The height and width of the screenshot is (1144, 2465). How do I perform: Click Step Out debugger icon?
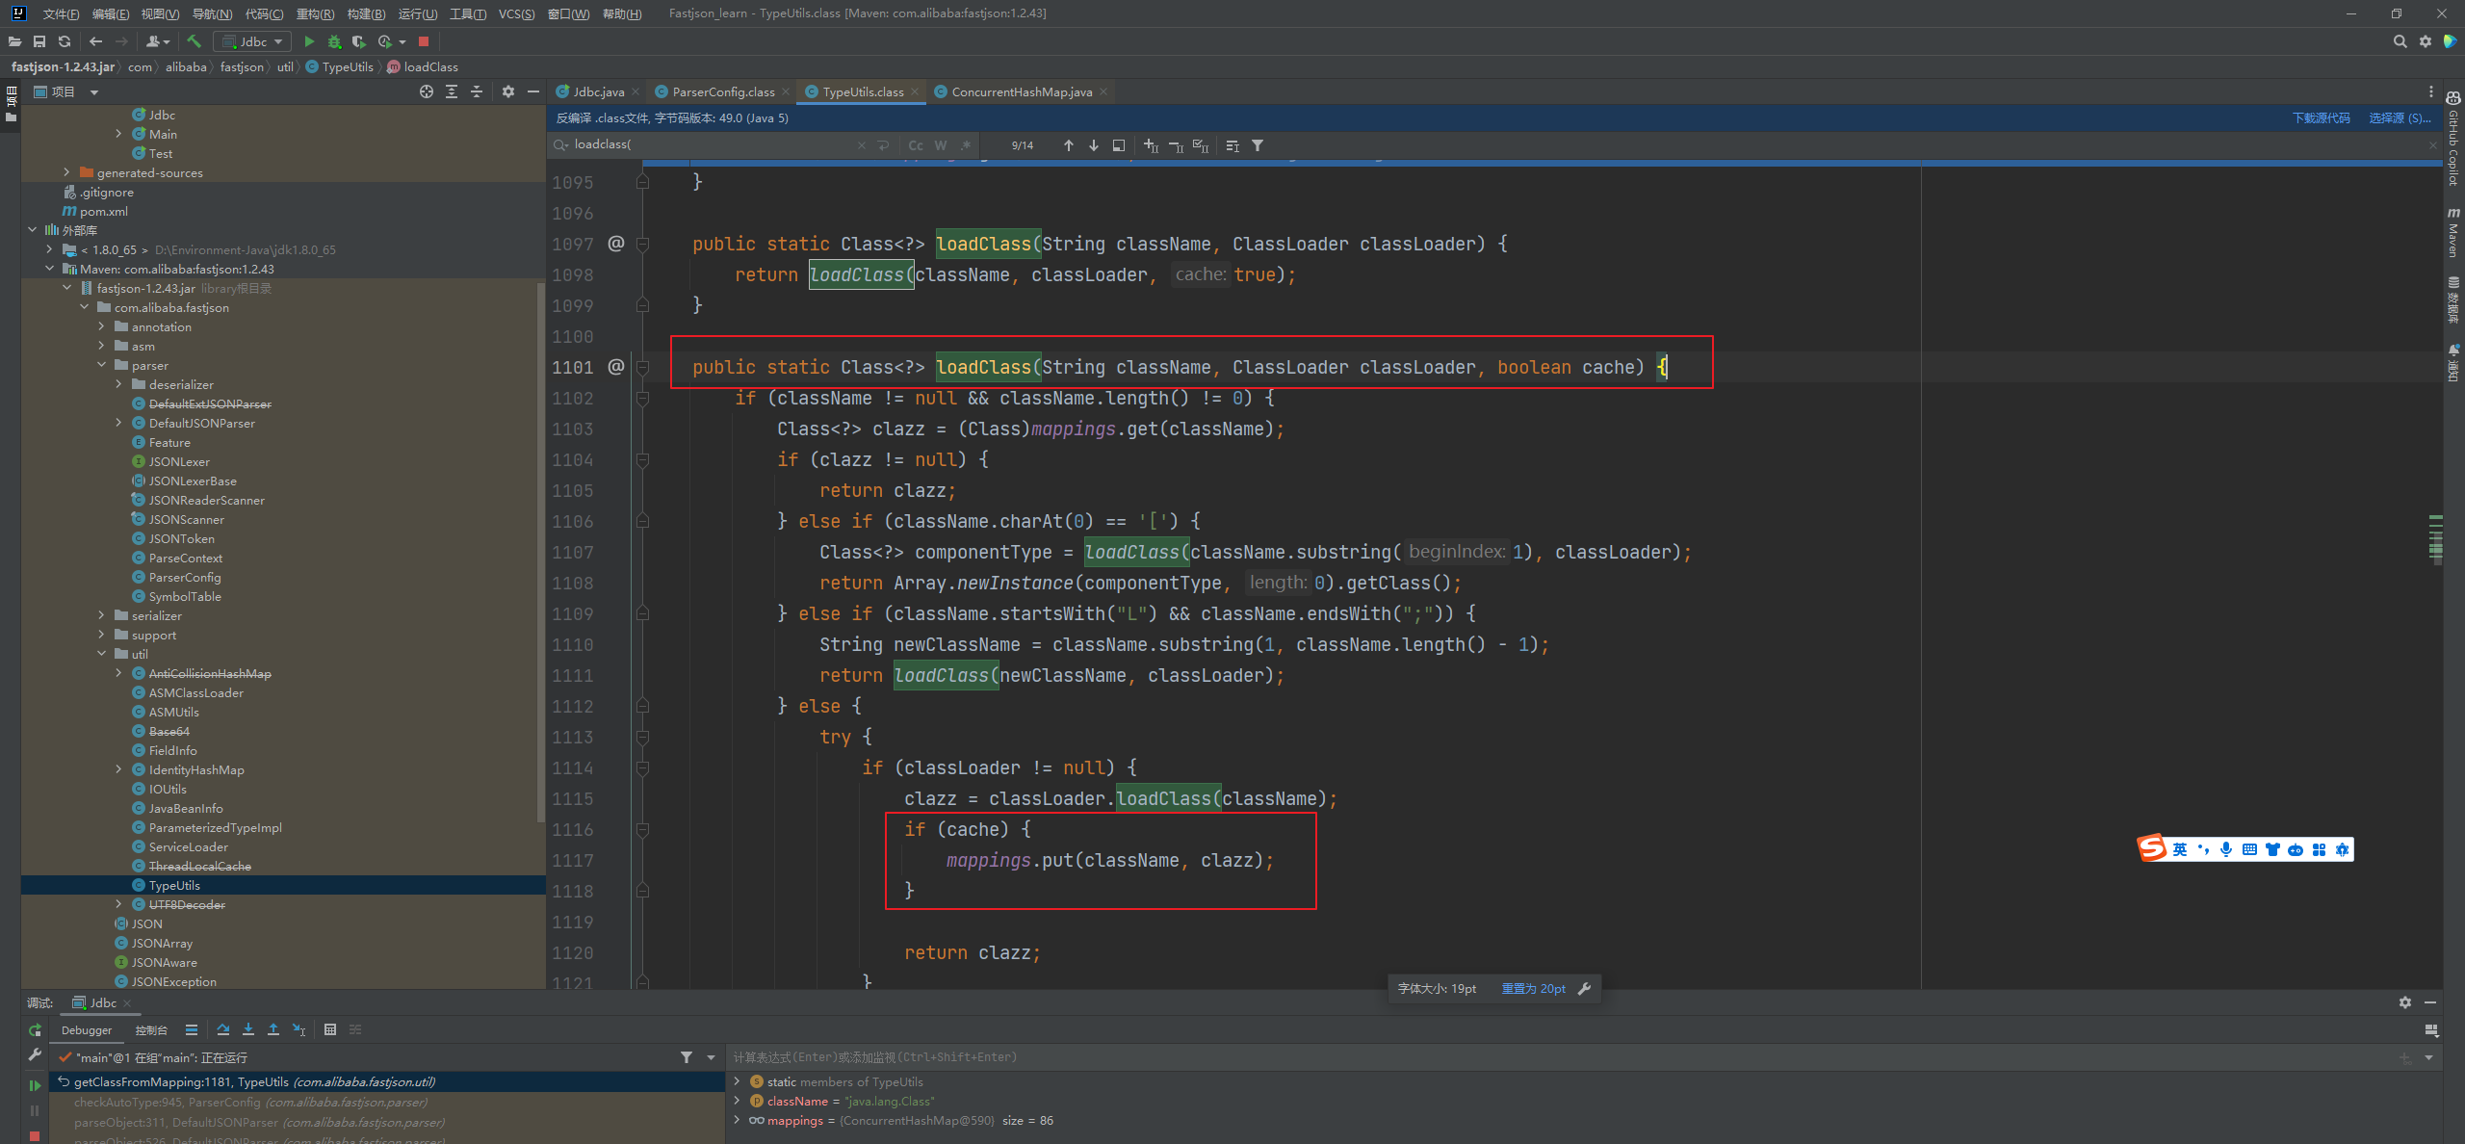coord(273,1029)
